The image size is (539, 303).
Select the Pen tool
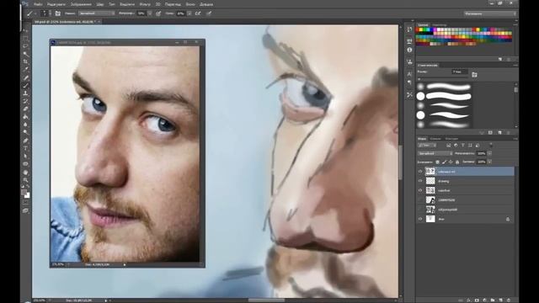[25, 141]
